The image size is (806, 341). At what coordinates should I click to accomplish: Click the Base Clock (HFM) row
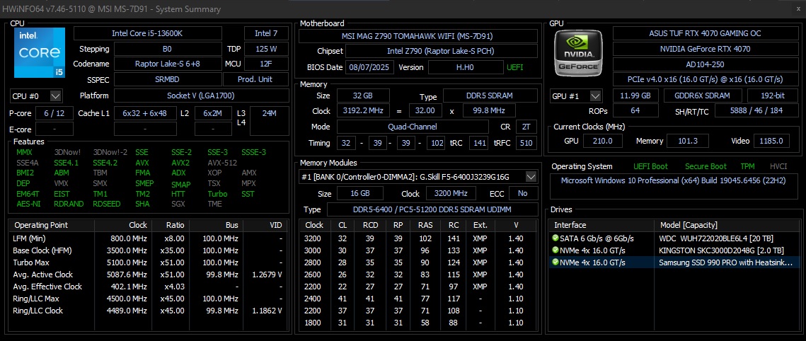pyautogui.click(x=148, y=250)
